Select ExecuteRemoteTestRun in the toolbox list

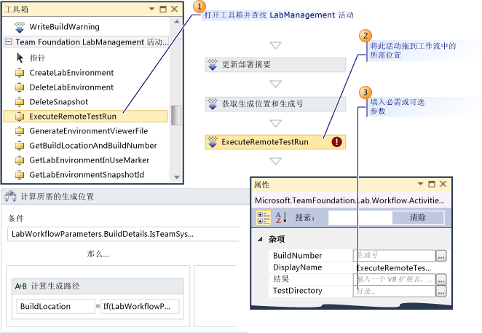click(x=86, y=117)
